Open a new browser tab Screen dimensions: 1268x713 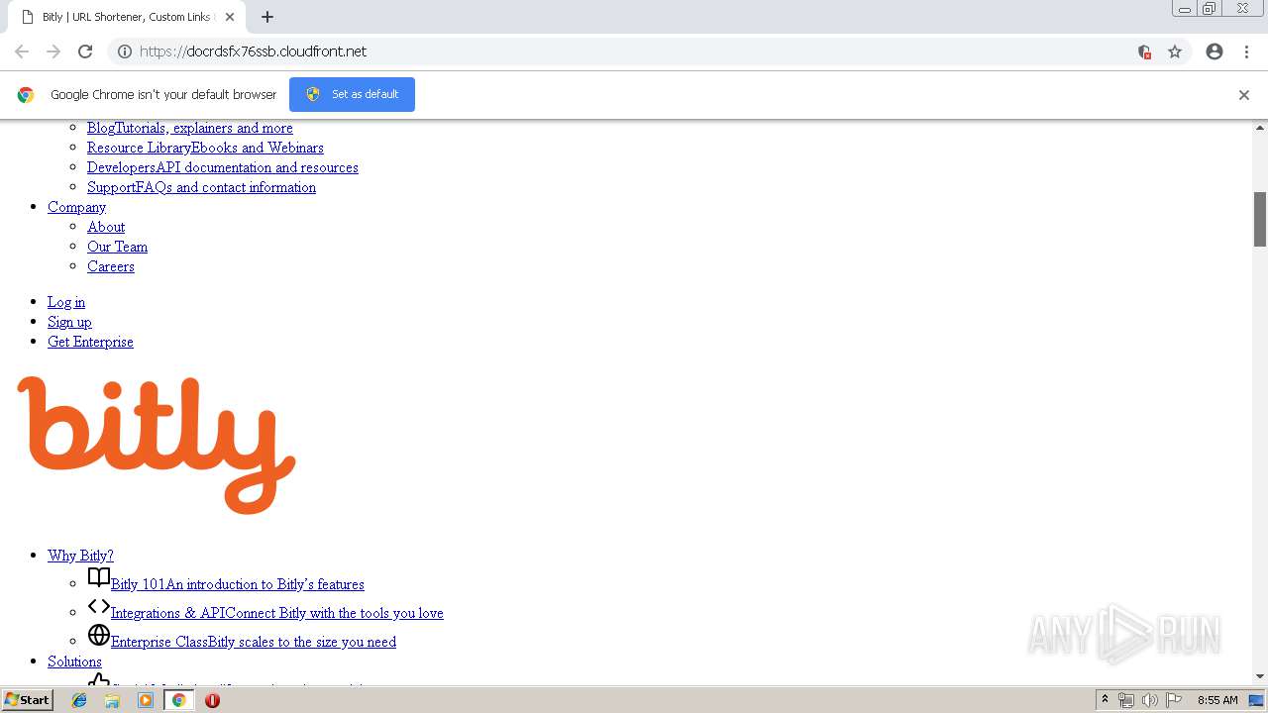(x=267, y=17)
